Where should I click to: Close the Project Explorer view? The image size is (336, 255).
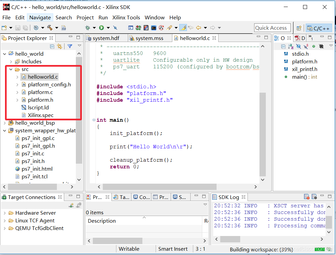51,38
